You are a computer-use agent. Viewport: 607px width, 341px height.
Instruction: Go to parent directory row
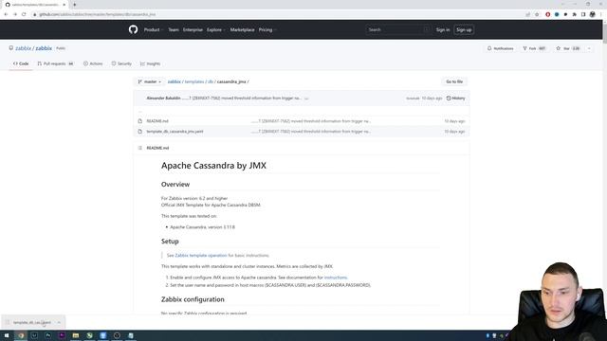coord(302,112)
